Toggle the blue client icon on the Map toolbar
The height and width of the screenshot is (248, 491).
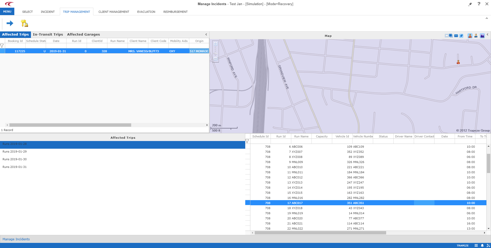476,36
